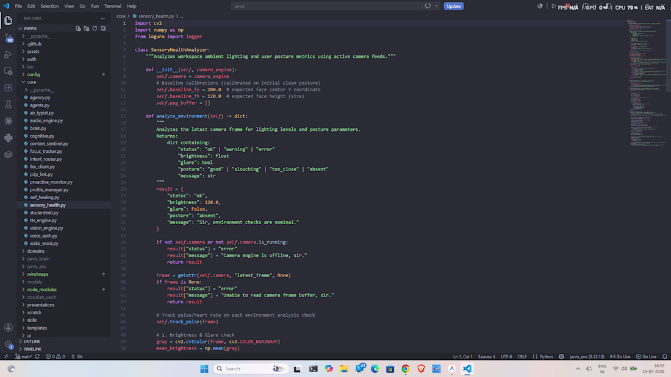The width and height of the screenshot is (671, 377).
Task: Click New File icon in JARVIS header
Action: pyautogui.click(x=78, y=28)
